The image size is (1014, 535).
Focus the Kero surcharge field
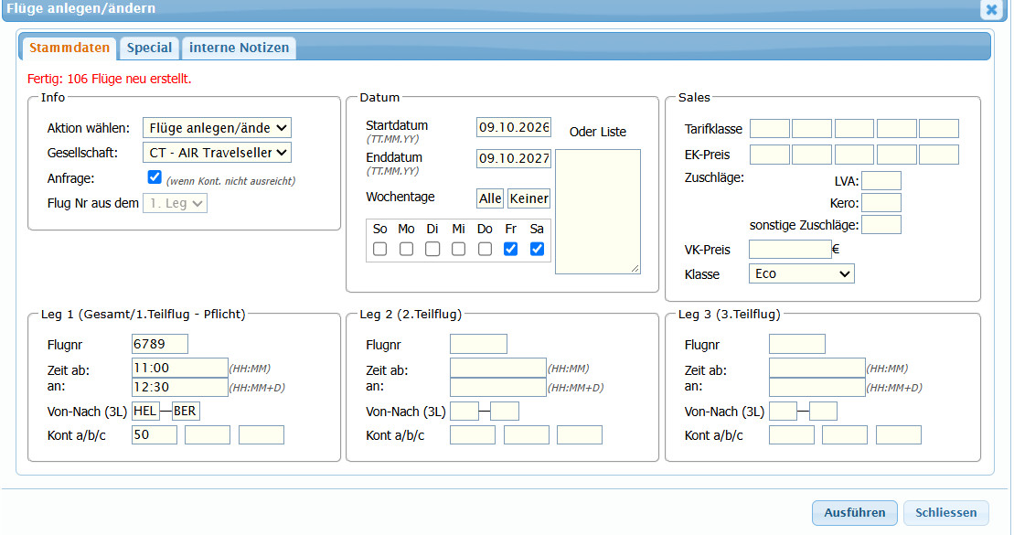click(x=881, y=203)
